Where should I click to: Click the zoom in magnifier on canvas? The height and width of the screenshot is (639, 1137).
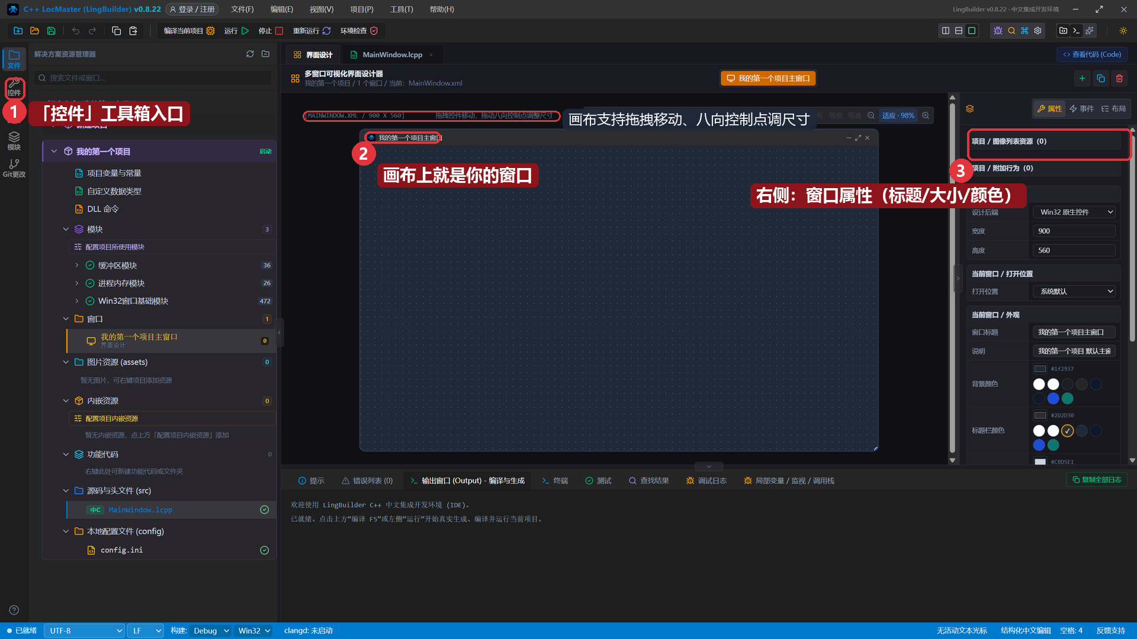[926, 115]
